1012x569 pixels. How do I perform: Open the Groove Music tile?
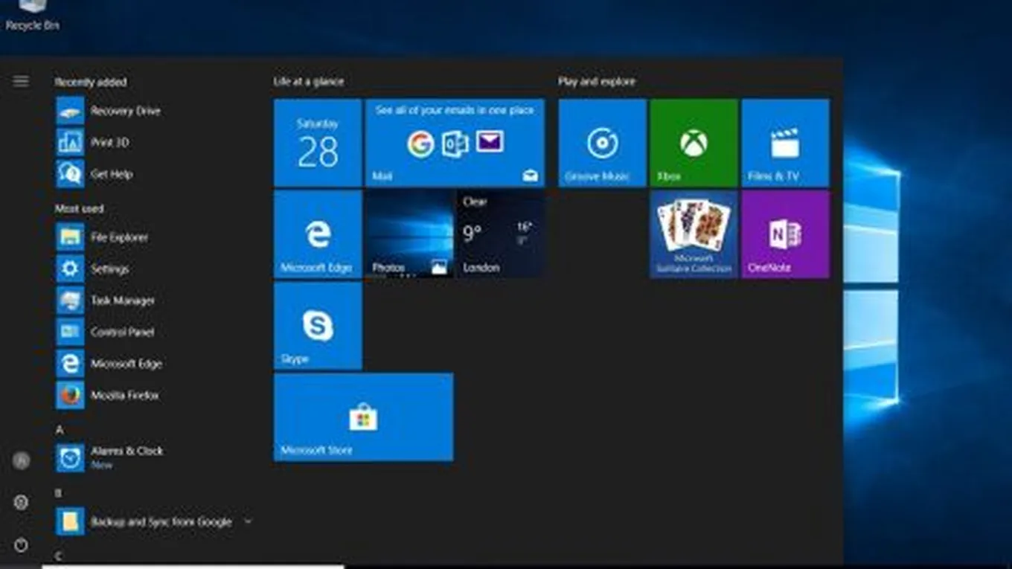pos(602,143)
